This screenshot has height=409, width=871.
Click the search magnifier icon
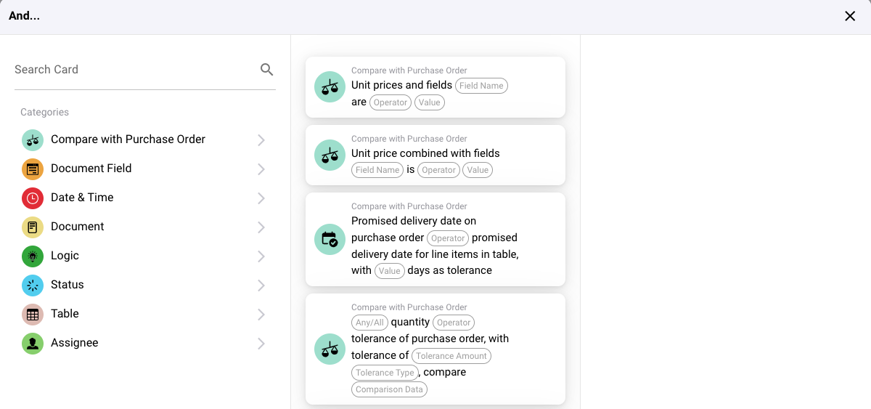coord(267,70)
